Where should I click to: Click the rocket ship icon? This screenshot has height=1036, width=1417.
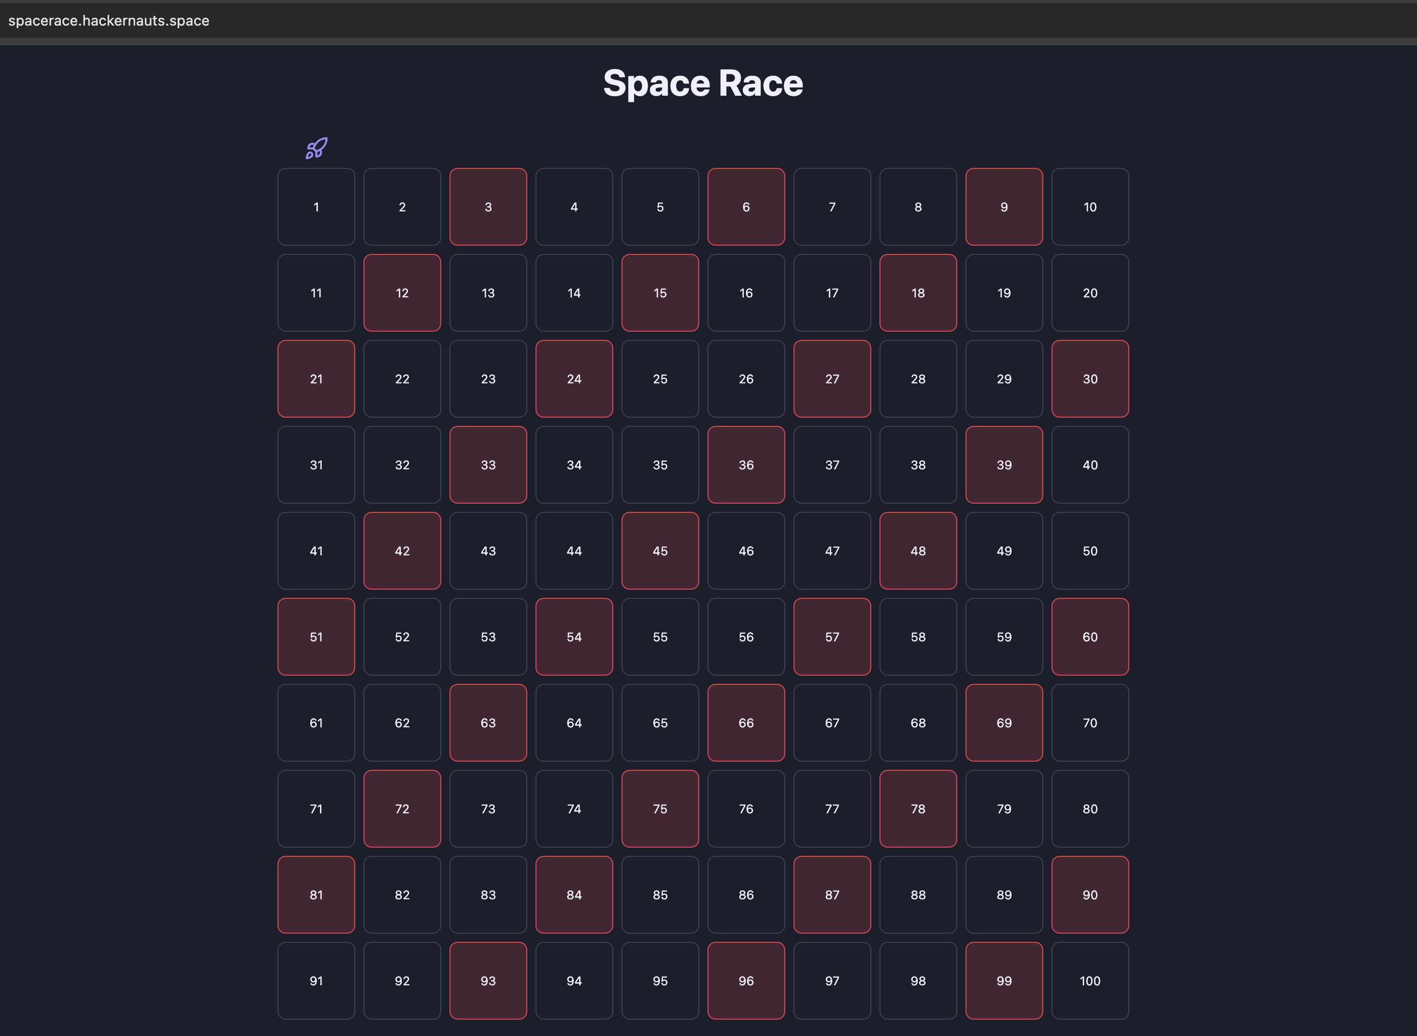pos(316,147)
